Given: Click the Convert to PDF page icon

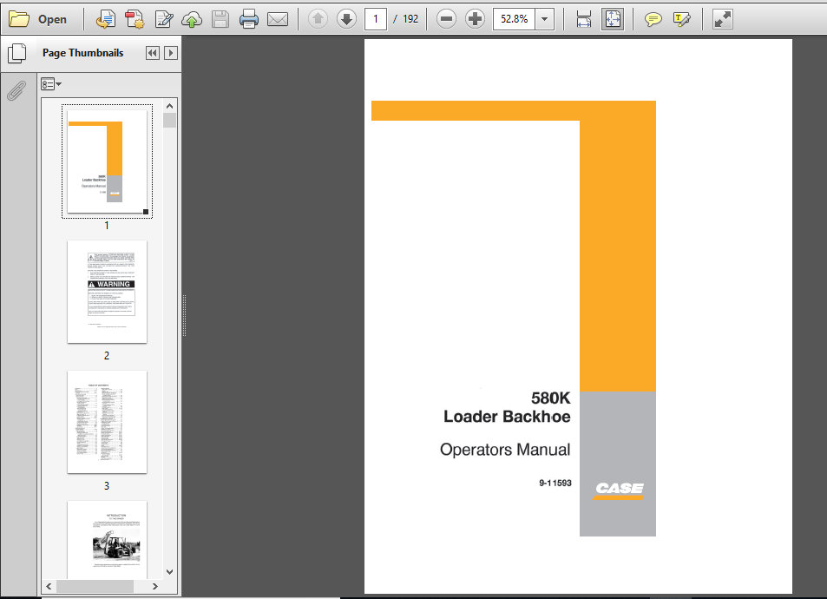Looking at the screenshot, I should pos(106,19).
